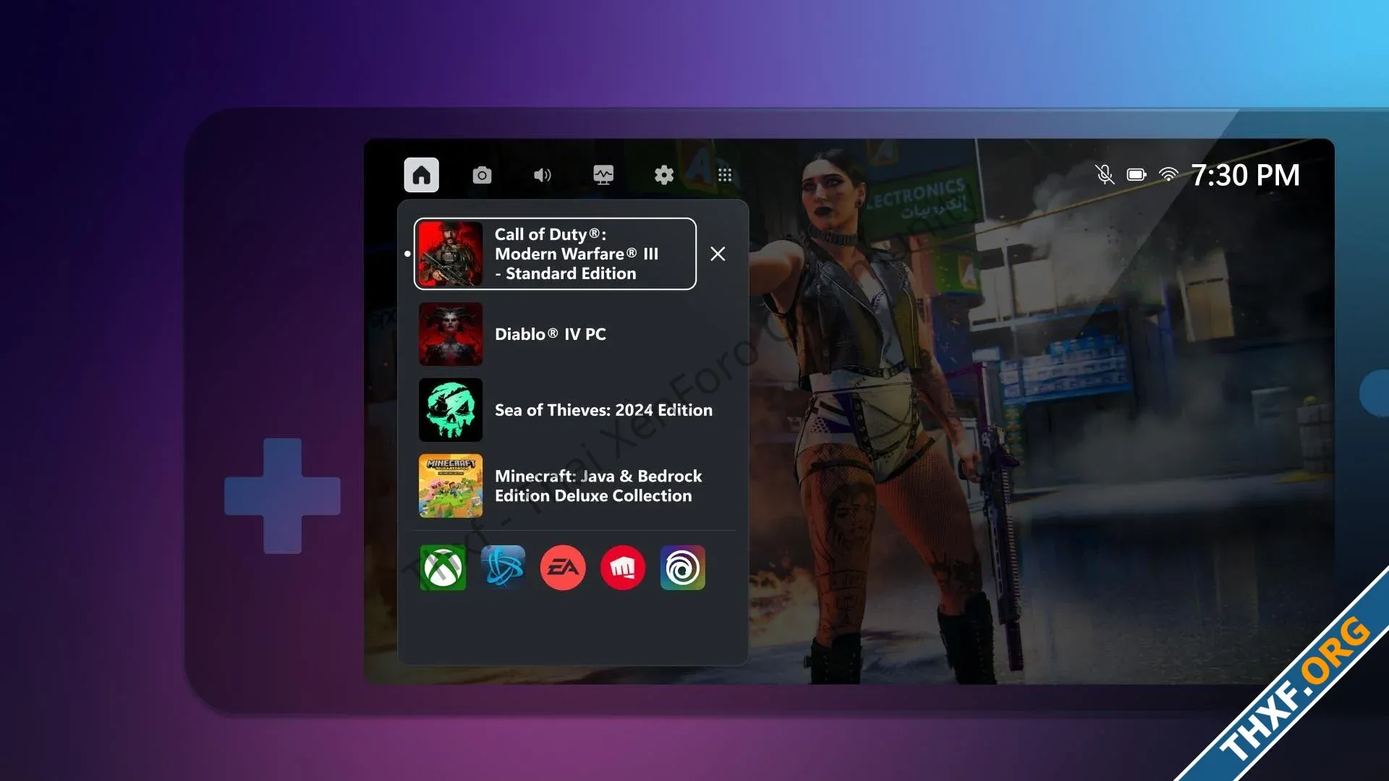1389x781 pixels.
Task: Click the muted microphone status icon
Action: point(1105,175)
